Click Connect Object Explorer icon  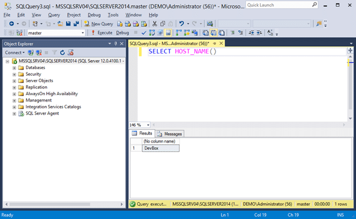click(x=30, y=52)
